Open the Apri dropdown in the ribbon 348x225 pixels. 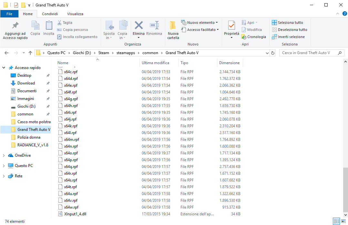click(256, 23)
